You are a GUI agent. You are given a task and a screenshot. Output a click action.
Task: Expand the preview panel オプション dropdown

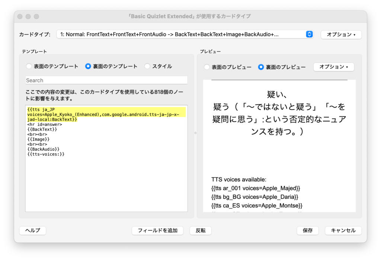coord(333,67)
